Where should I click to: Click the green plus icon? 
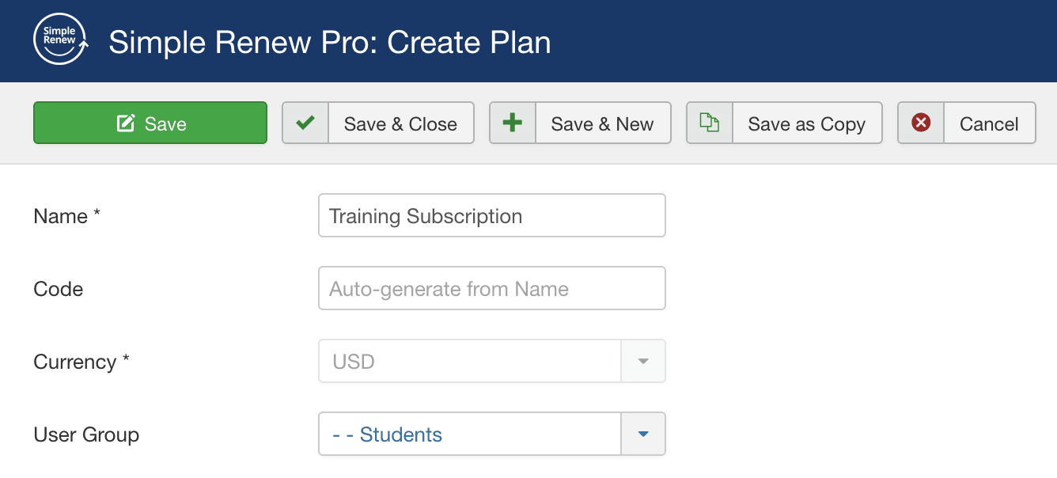pyautogui.click(x=513, y=123)
